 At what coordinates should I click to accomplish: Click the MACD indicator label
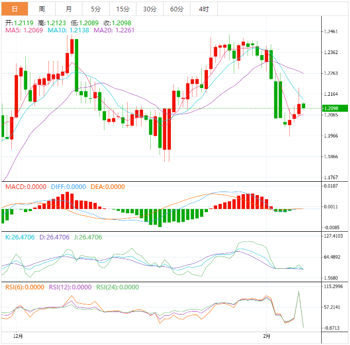(x=25, y=186)
